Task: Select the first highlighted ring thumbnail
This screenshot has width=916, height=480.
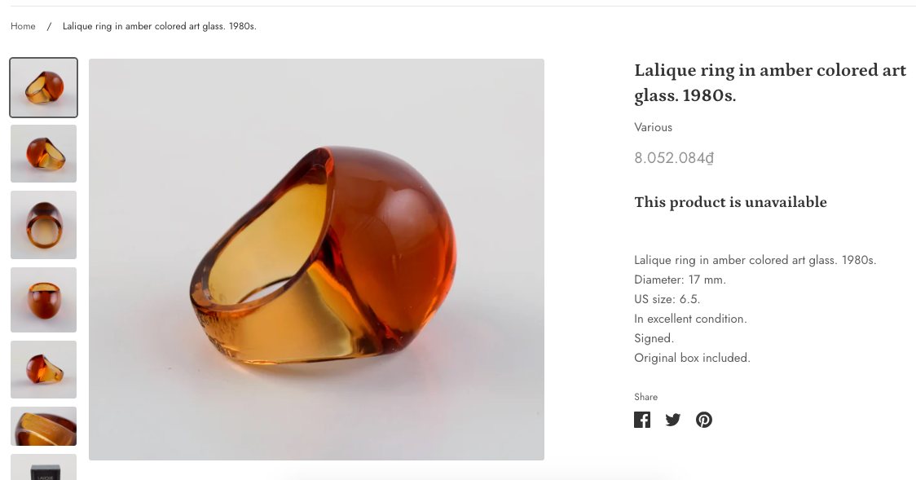Action: point(43,87)
